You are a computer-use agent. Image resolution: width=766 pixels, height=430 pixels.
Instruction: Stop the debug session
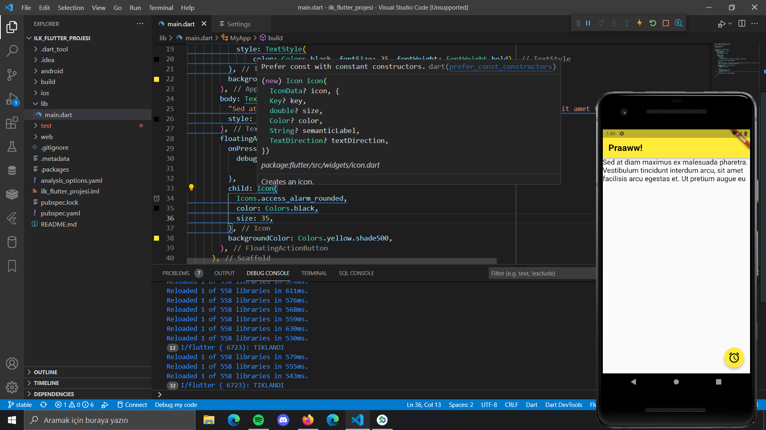pyautogui.click(x=665, y=23)
